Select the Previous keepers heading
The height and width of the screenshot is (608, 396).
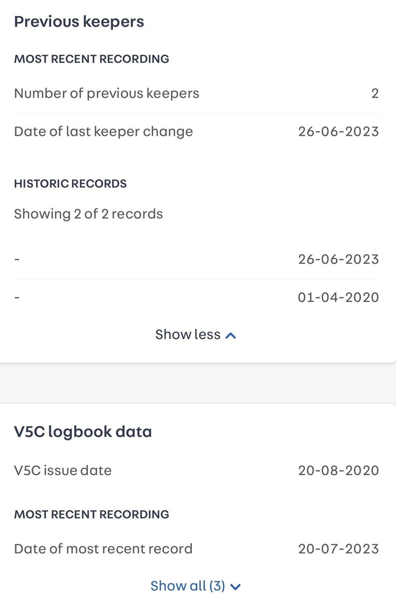pos(79,22)
